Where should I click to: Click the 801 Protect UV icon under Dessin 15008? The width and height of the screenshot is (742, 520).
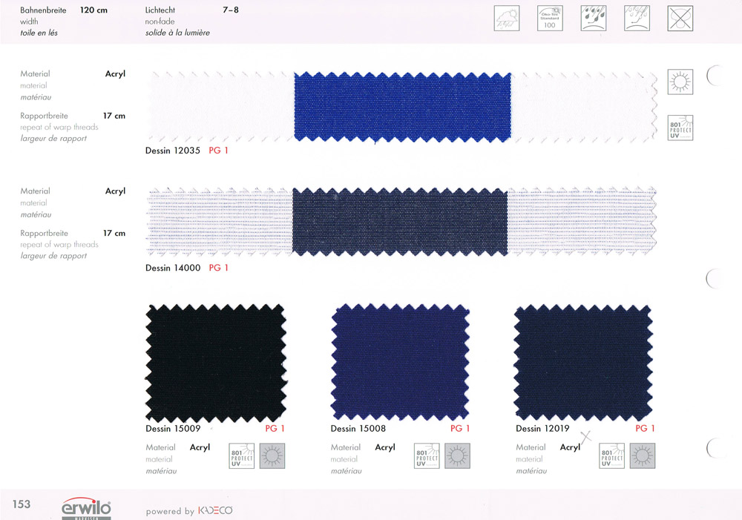tap(427, 455)
